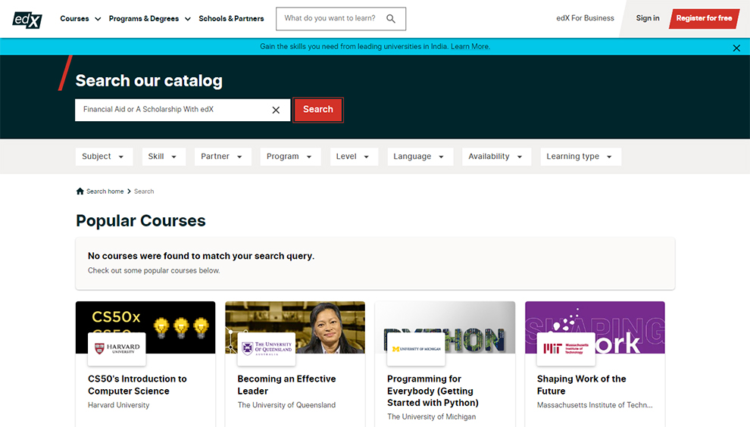This screenshot has width=750, height=427.
Task: Open Schools & Partners page
Action: click(231, 19)
